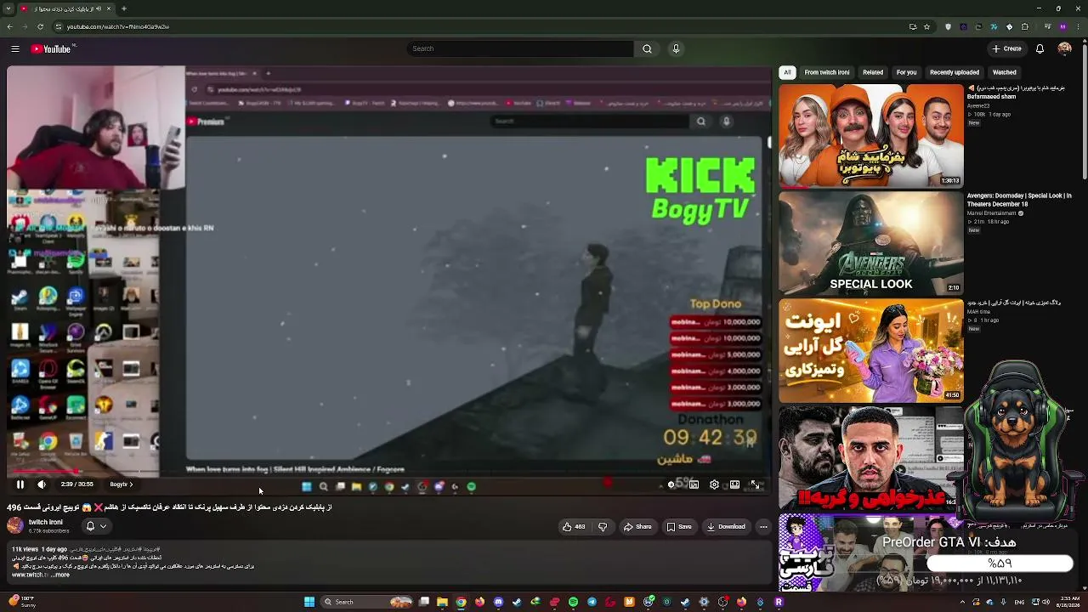Open the account avatar menu

tap(1064, 49)
